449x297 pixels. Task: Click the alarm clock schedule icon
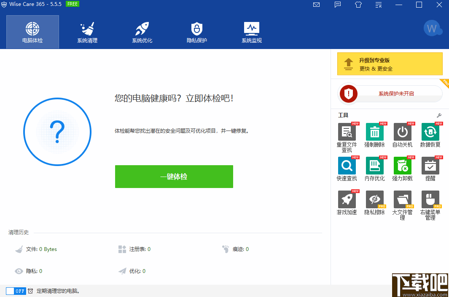(30, 291)
